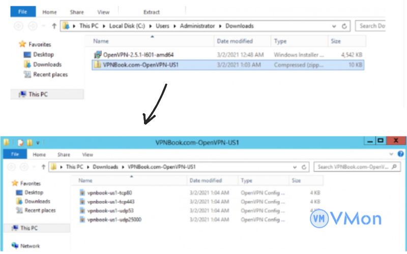Select 'Users' breadcrumb segment
This screenshot has width=407, height=254.
pyautogui.click(x=162, y=26)
